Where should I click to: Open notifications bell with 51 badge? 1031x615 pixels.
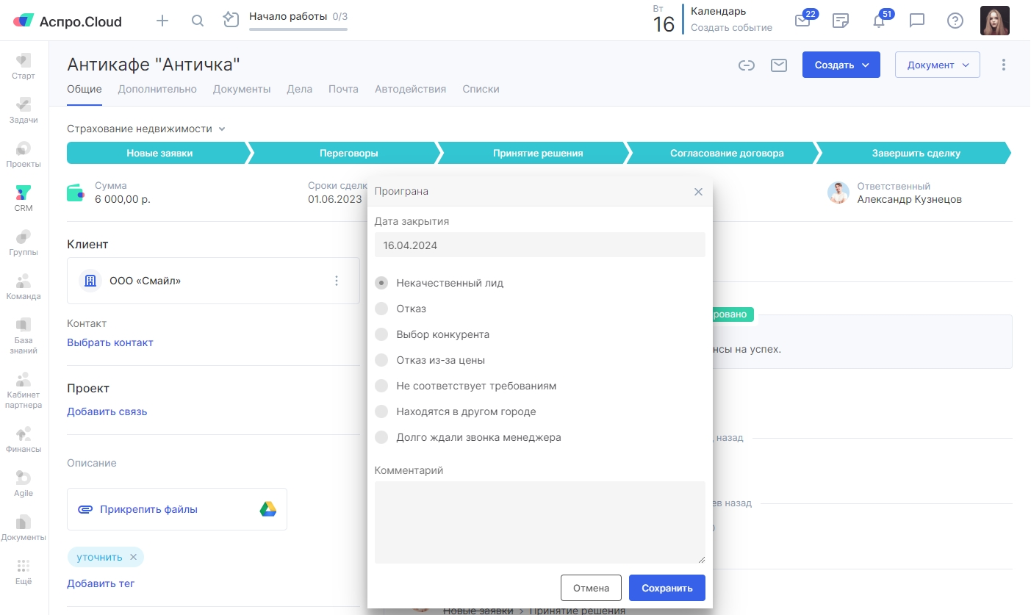click(878, 21)
